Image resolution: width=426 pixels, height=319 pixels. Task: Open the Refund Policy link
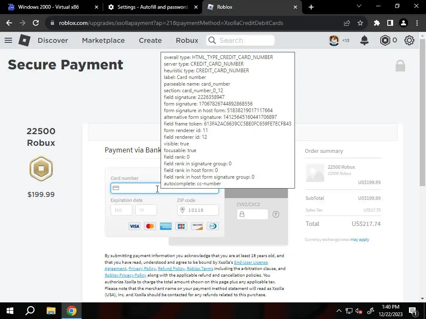pyautogui.click(x=171, y=269)
